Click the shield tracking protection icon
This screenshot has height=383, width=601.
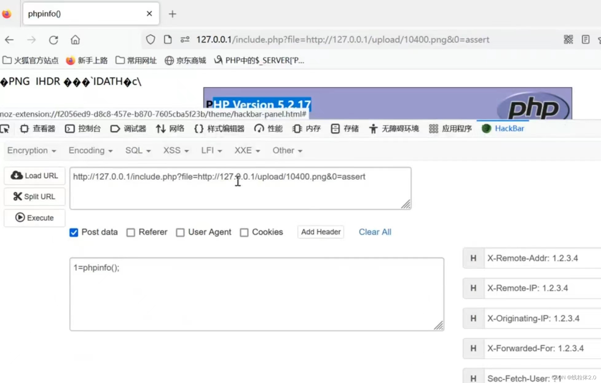coord(150,39)
